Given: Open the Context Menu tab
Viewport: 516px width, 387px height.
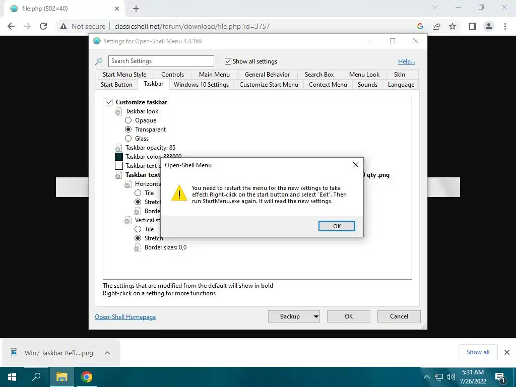Looking at the screenshot, I should click(328, 85).
